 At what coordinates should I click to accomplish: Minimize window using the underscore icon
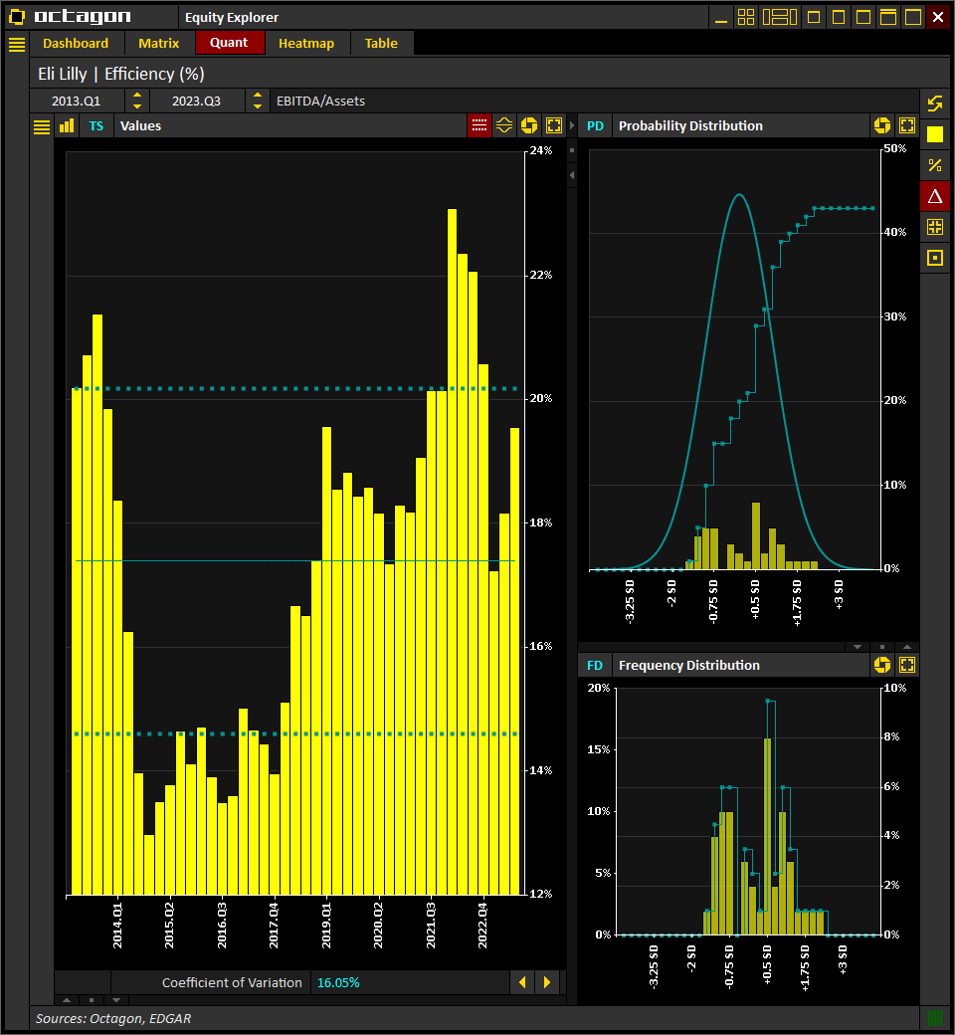tap(720, 17)
